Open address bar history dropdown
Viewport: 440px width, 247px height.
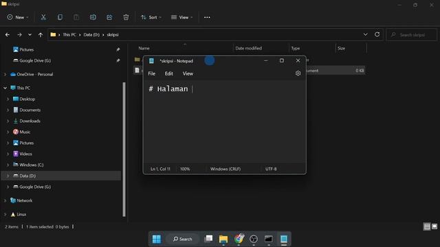click(365, 34)
